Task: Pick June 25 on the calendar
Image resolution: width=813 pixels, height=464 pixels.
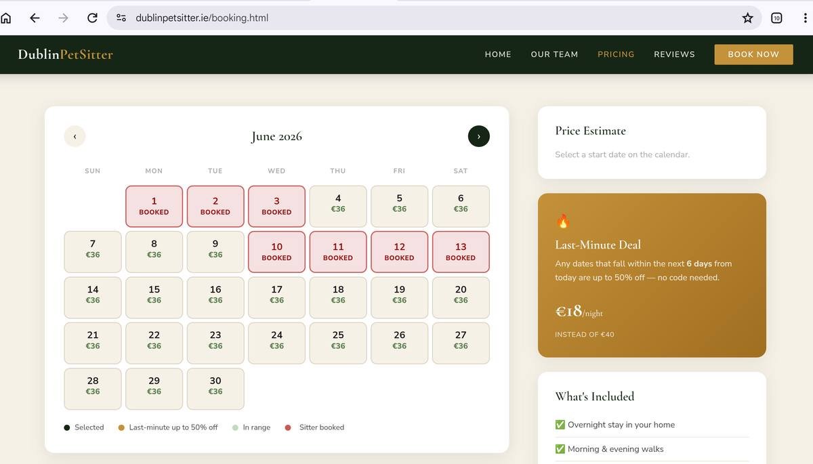Action: [x=338, y=343]
